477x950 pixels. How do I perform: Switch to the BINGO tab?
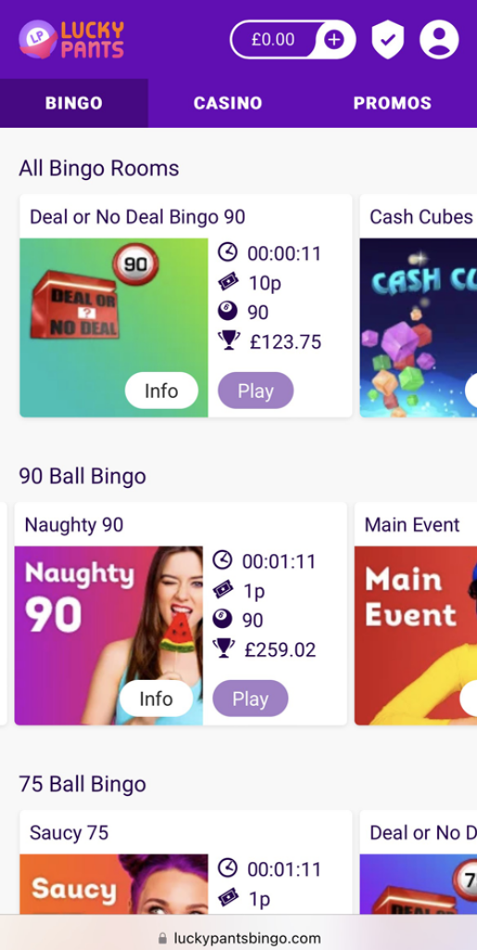click(x=74, y=103)
